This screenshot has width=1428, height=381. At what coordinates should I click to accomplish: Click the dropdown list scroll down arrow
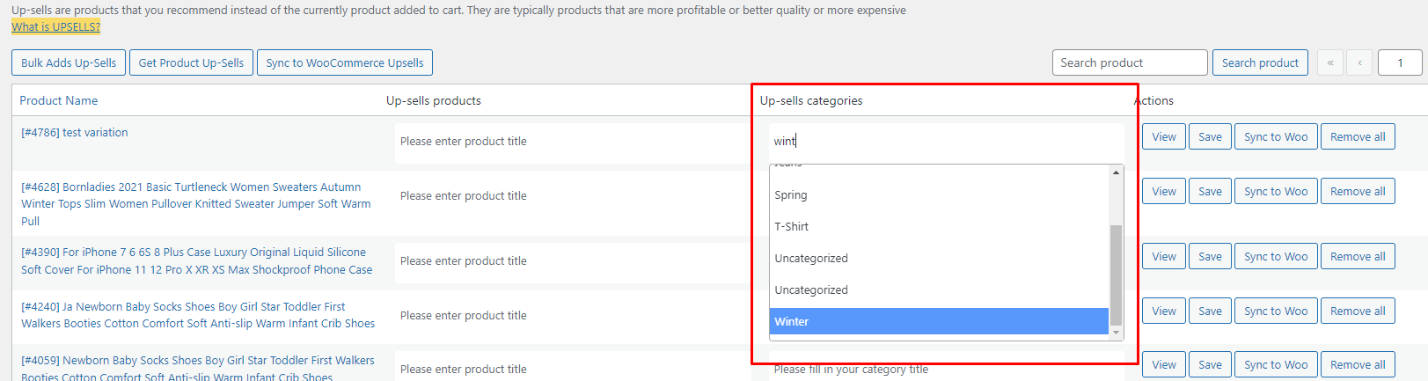click(x=1117, y=333)
